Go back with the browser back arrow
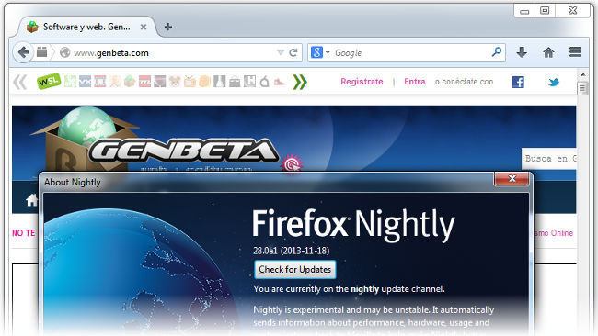The image size is (598, 336). point(23,52)
